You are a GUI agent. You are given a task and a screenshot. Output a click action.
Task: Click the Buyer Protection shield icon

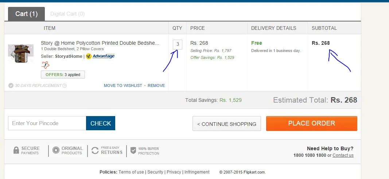(x=133, y=150)
